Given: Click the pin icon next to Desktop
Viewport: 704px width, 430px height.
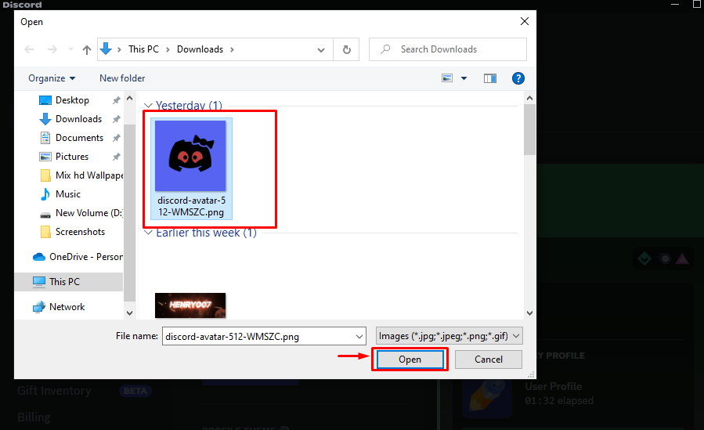Looking at the screenshot, I should 116,100.
